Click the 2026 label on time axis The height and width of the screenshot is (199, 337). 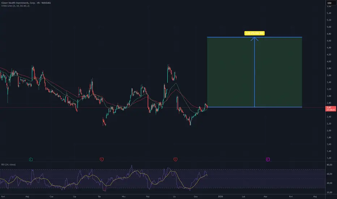pos(220,196)
